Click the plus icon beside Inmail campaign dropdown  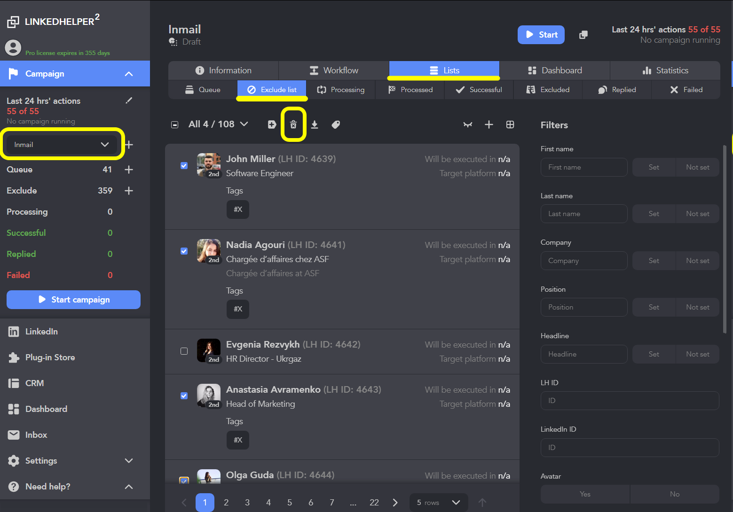[129, 145]
